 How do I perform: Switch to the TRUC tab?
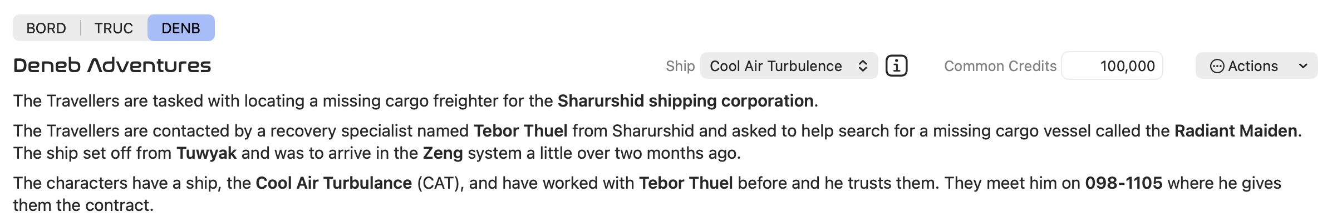(114, 28)
